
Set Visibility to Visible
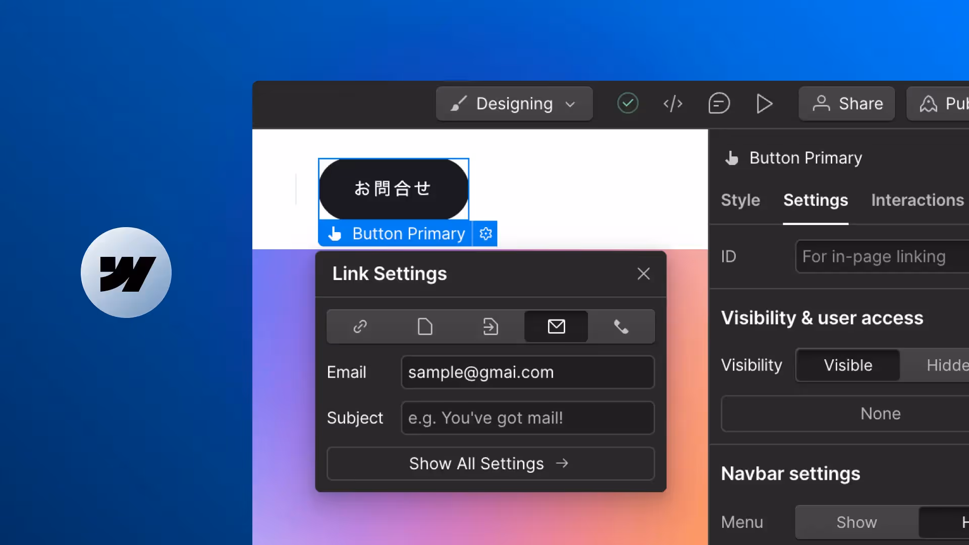[848, 365]
